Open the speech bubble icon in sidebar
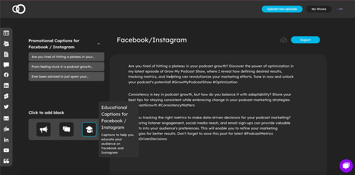The image size is (355, 175). (6, 65)
